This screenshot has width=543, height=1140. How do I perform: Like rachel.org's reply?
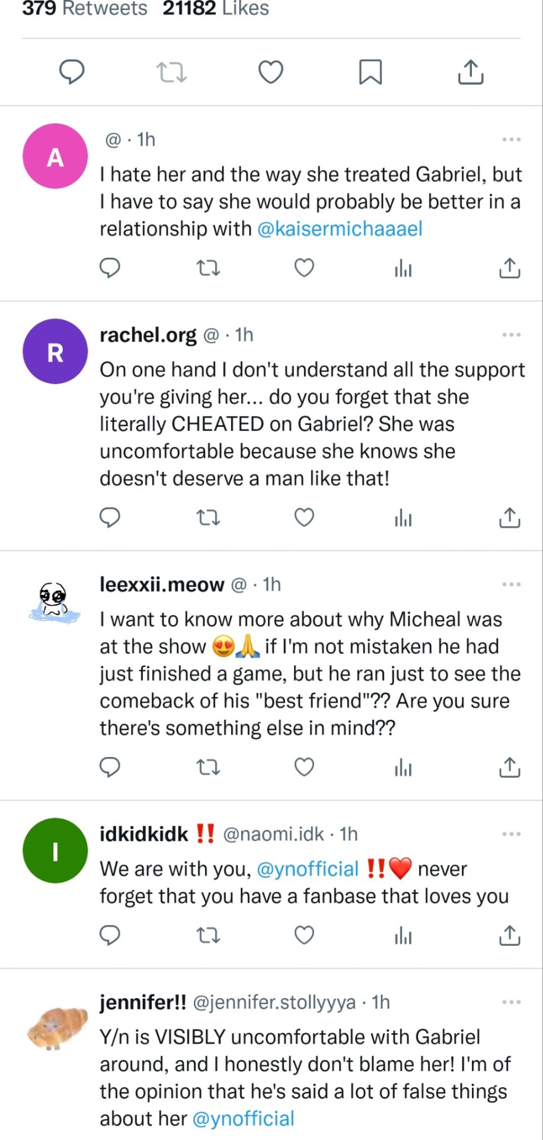(304, 518)
